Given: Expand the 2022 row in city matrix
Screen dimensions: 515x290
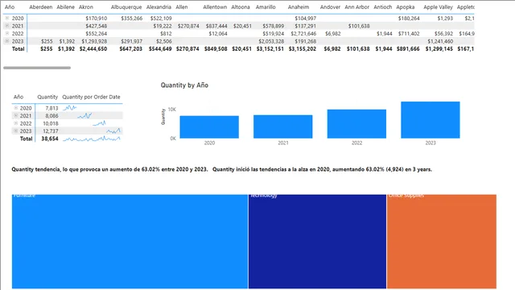Looking at the screenshot, I should (x=7, y=33).
